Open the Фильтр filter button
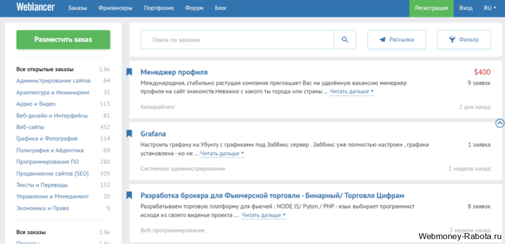The height and width of the screenshot is (244, 505). (464, 39)
